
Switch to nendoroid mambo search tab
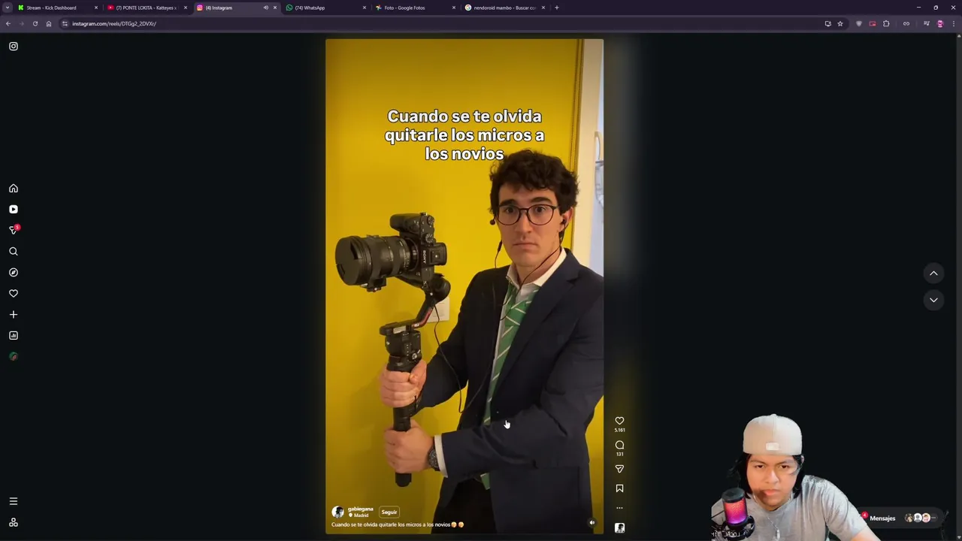(x=504, y=8)
